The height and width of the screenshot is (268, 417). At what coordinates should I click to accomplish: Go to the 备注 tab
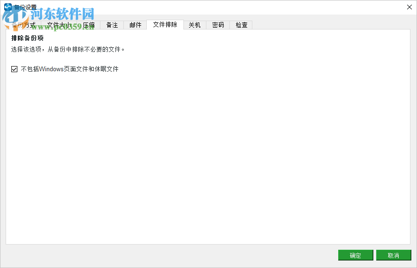click(x=112, y=25)
